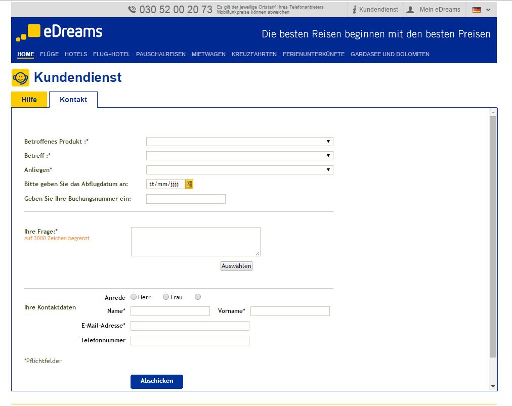Click the German flag language icon

pyautogui.click(x=476, y=10)
